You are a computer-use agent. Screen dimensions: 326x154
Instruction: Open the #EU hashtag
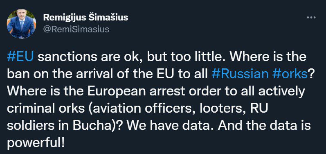(20, 57)
